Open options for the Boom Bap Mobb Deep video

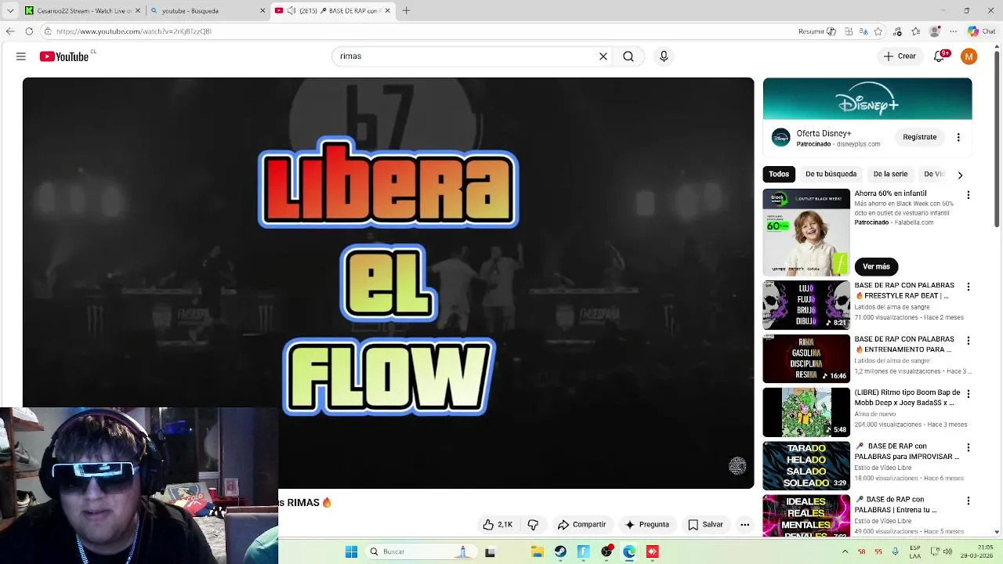(x=968, y=394)
